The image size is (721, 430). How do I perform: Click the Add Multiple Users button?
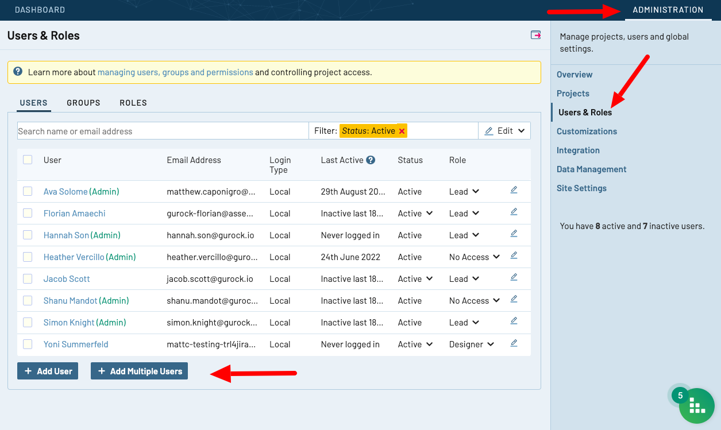(x=139, y=371)
